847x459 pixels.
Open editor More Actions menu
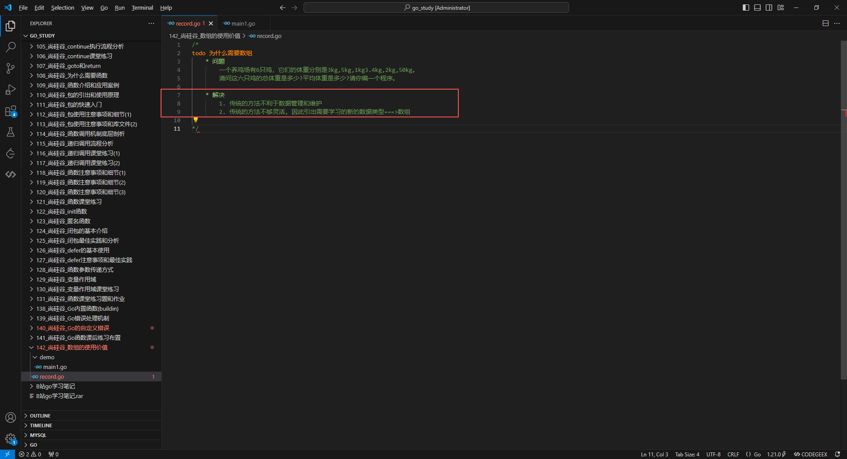point(837,23)
